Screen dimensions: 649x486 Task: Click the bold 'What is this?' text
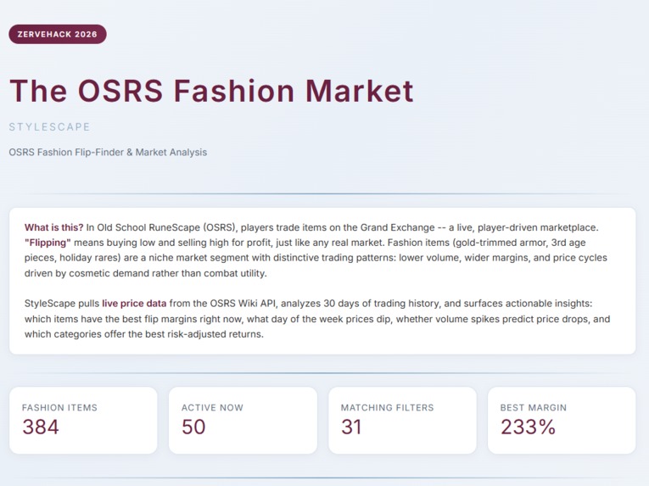tap(53, 227)
